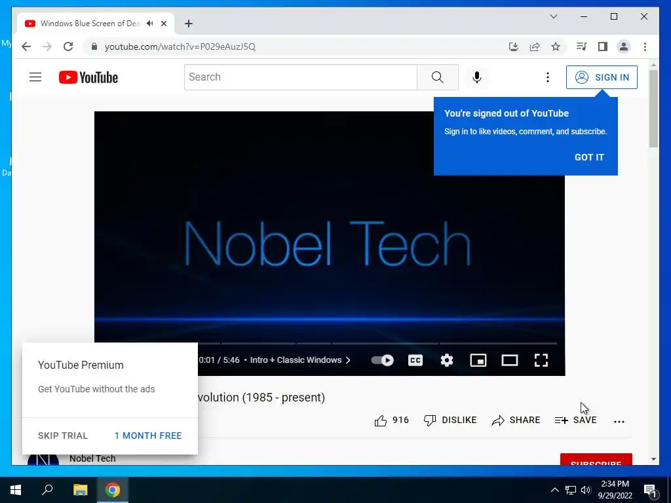The image size is (671, 503).
Task: Open File Explorer from taskbar
Action: [x=80, y=490]
